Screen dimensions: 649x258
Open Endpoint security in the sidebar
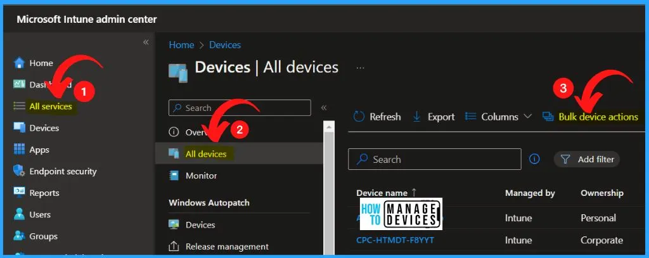pyautogui.click(x=63, y=171)
